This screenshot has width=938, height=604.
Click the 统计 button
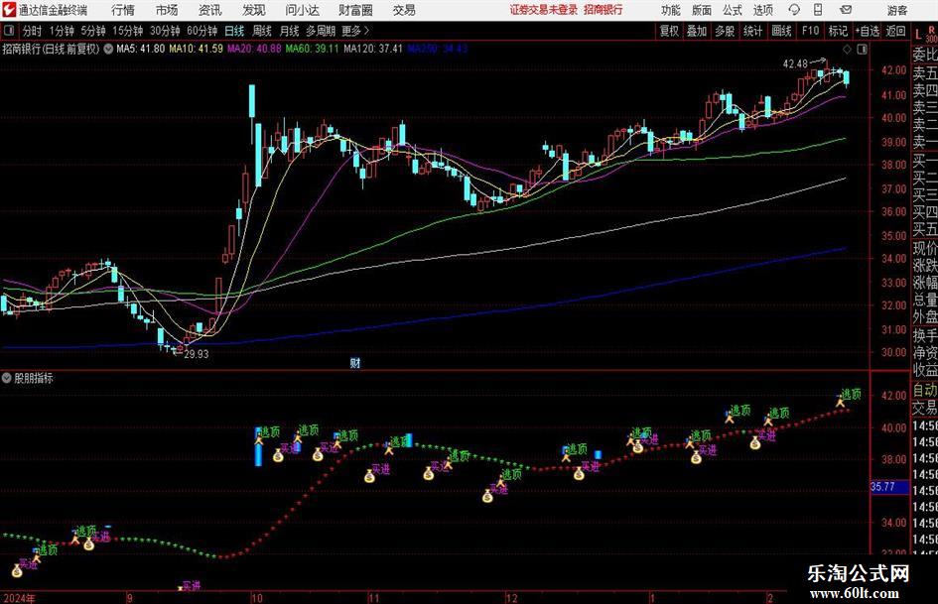(x=752, y=31)
